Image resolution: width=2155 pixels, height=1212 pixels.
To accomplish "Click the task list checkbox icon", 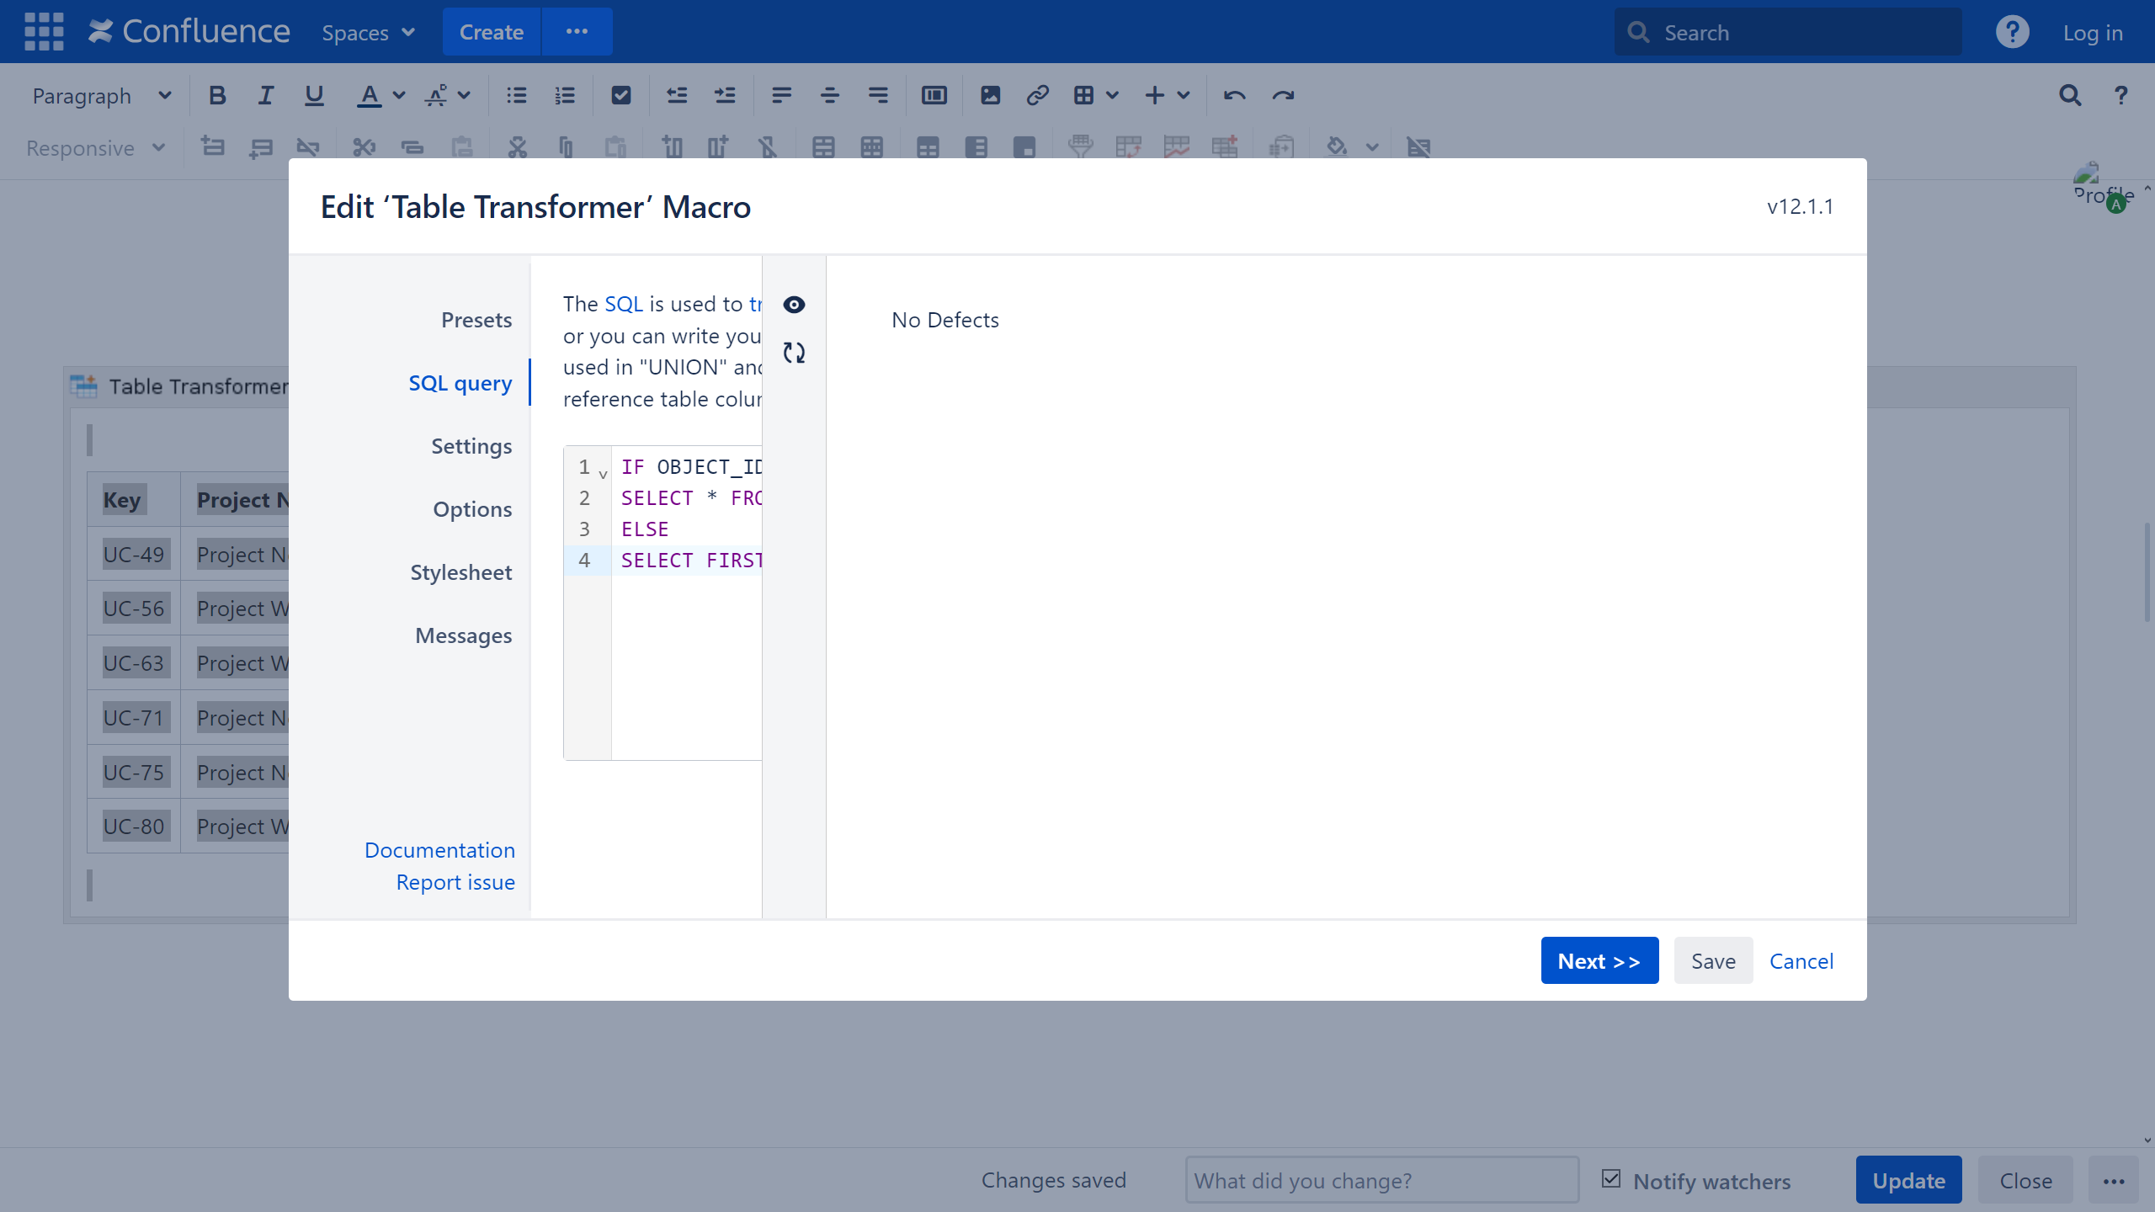I will [620, 95].
